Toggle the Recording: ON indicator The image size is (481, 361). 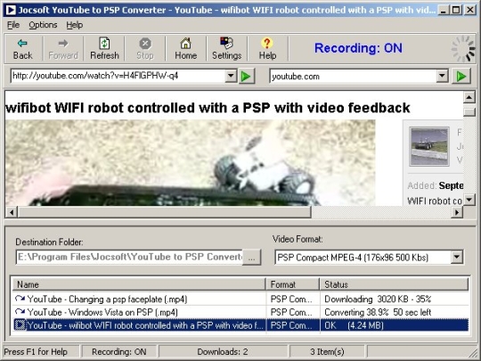pyautogui.click(x=358, y=48)
